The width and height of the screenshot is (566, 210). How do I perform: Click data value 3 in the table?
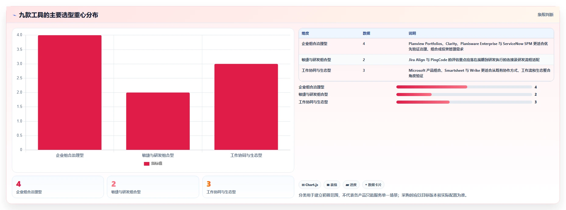coord(364,71)
